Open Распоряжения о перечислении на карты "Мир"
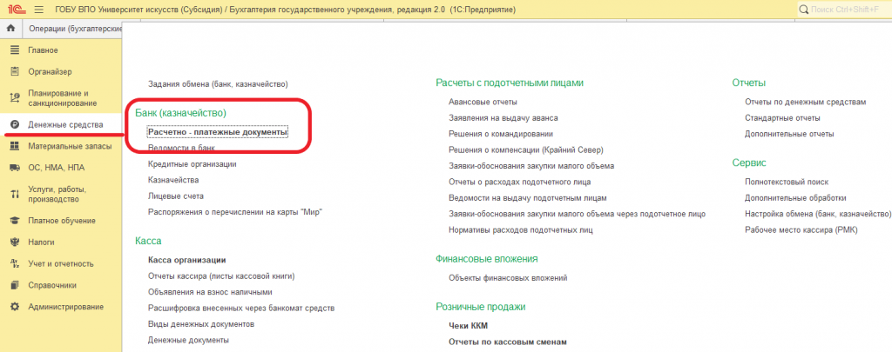Image resolution: width=892 pixels, height=352 pixels. (235, 211)
